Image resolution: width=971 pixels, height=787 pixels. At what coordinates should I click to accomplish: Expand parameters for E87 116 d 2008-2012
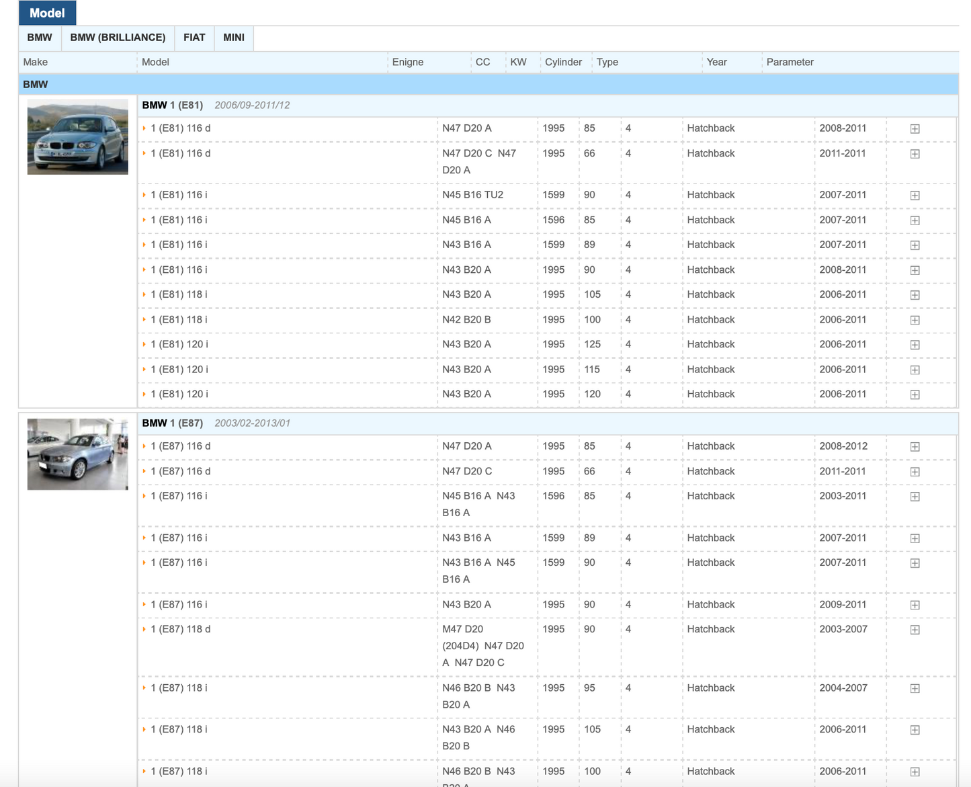915,446
